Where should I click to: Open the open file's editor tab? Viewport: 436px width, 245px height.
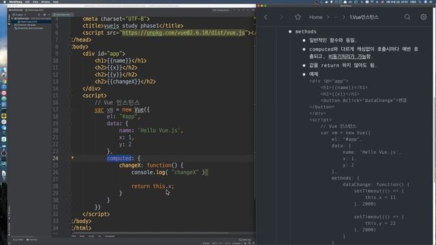coord(63,14)
